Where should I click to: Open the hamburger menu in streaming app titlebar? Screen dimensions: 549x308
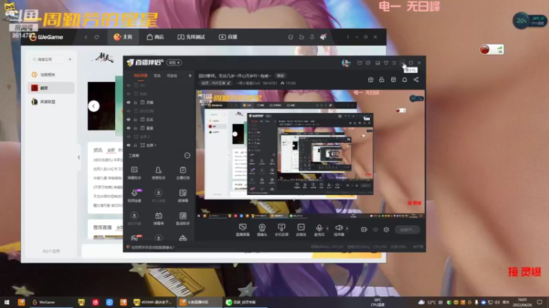[394, 63]
